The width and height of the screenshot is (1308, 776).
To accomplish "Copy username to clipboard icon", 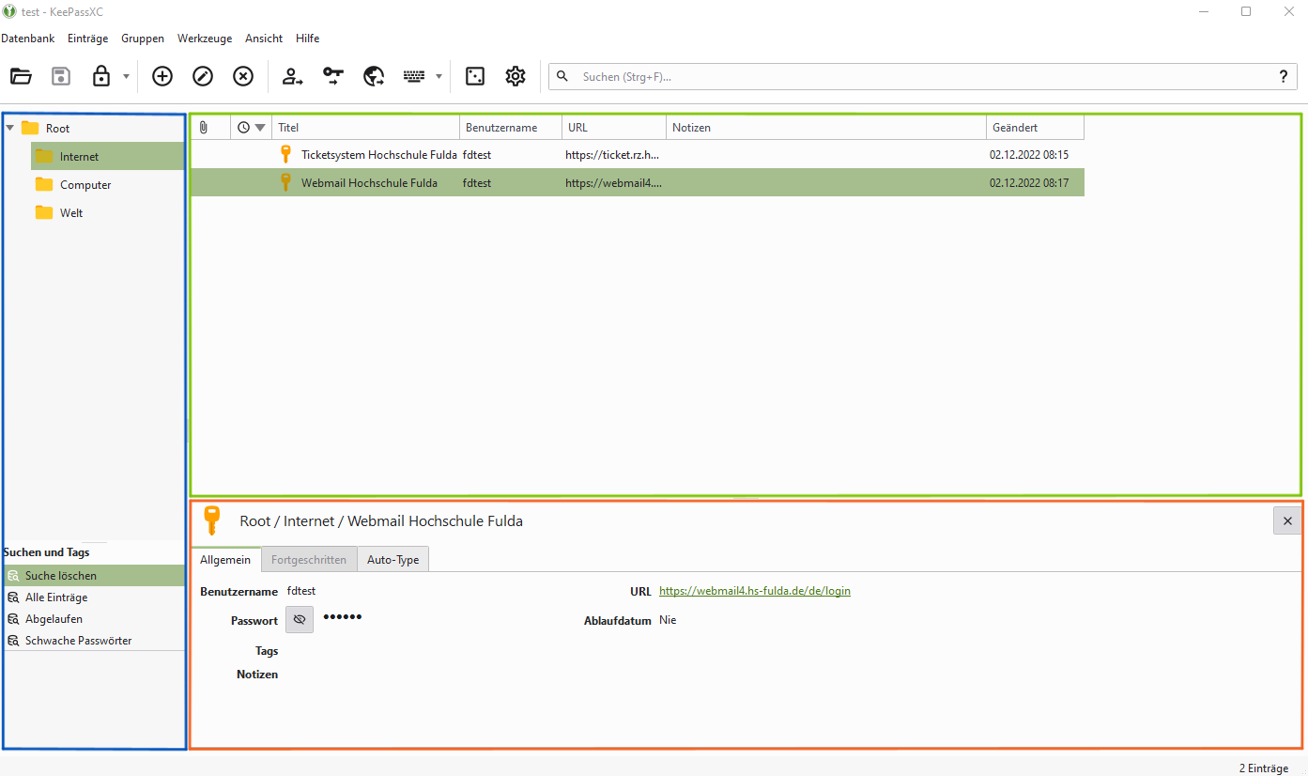I will point(293,77).
